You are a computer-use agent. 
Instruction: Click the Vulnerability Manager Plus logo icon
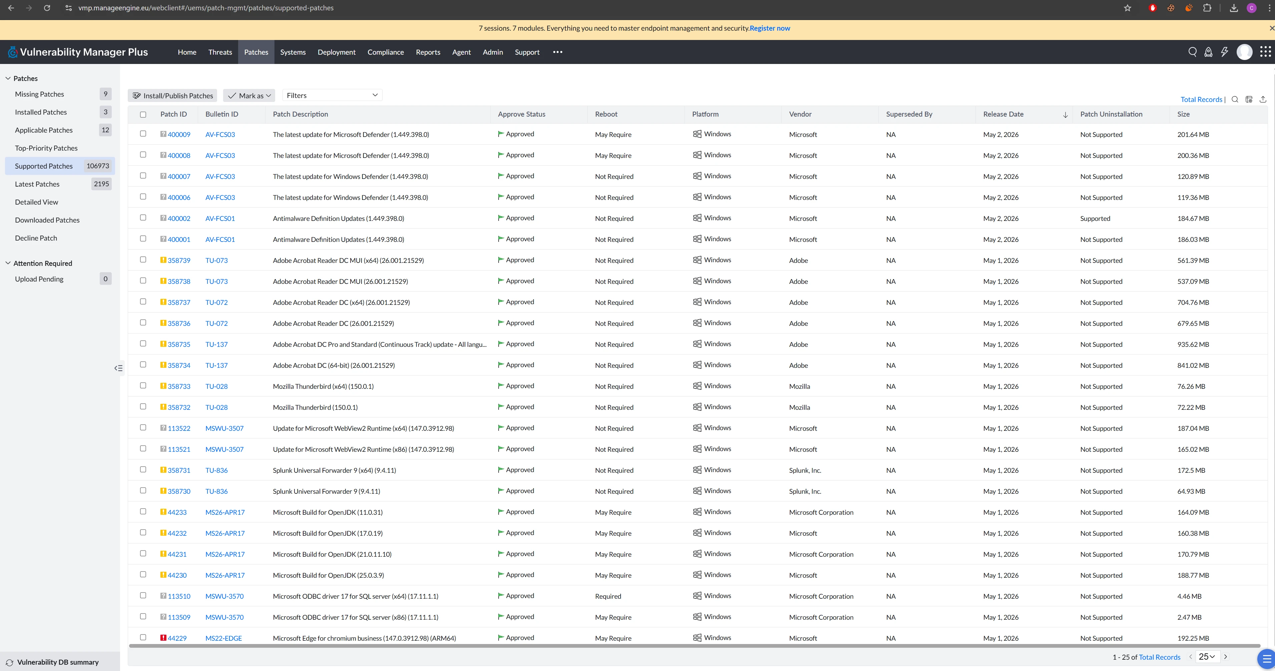click(x=12, y=52)
